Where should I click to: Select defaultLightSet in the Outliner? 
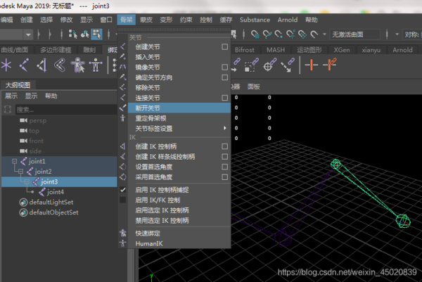pyautogui.click(x=51, y=202)
